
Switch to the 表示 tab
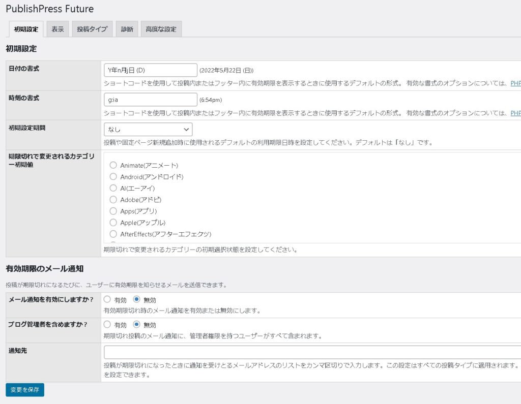click(x=57, y=29)
